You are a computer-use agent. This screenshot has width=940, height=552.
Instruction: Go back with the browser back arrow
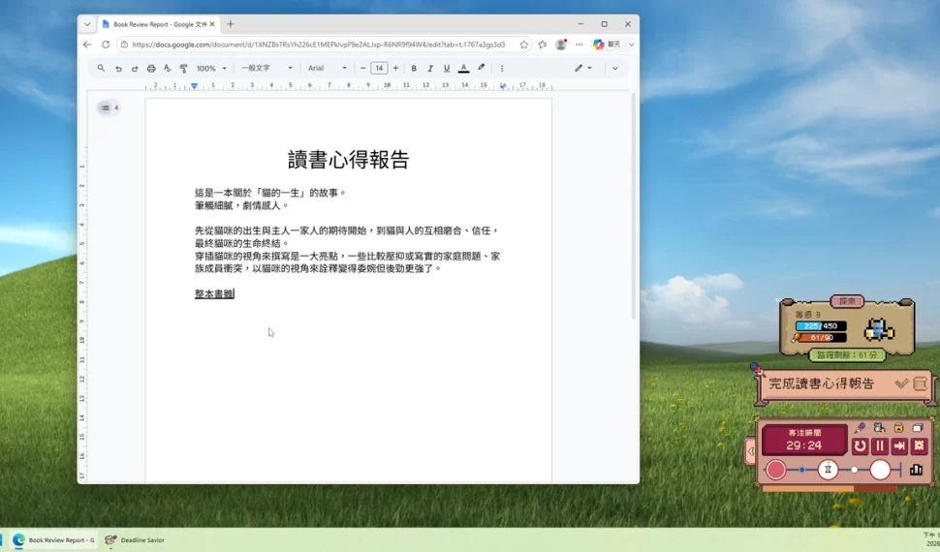[x=87, y=45]
